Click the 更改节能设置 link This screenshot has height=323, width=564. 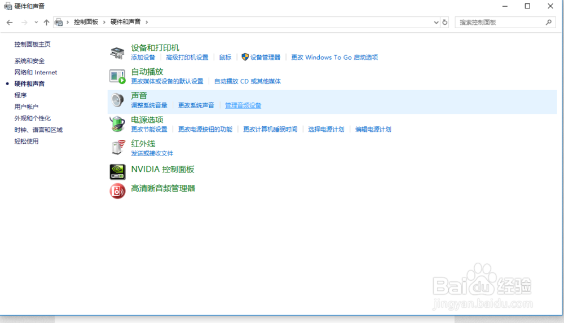[149, 129]
